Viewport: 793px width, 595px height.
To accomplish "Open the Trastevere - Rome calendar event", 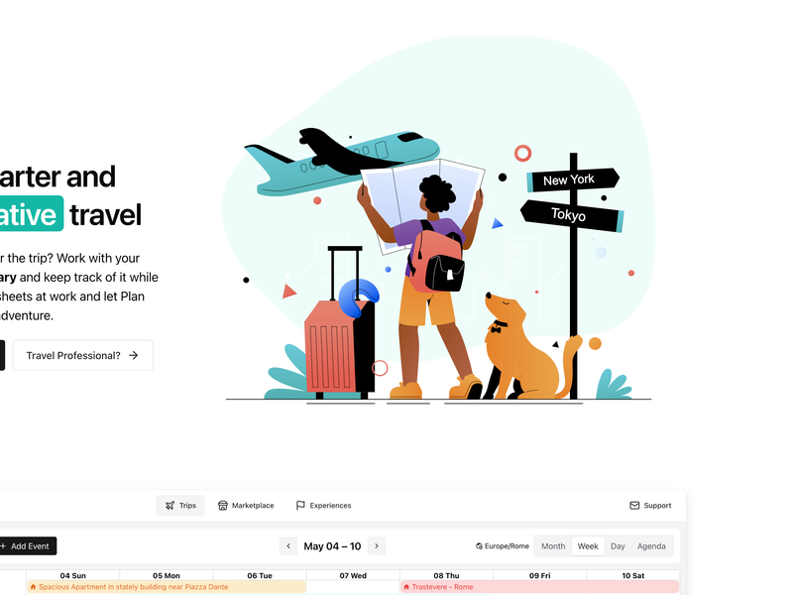I will tap(539, 587).
